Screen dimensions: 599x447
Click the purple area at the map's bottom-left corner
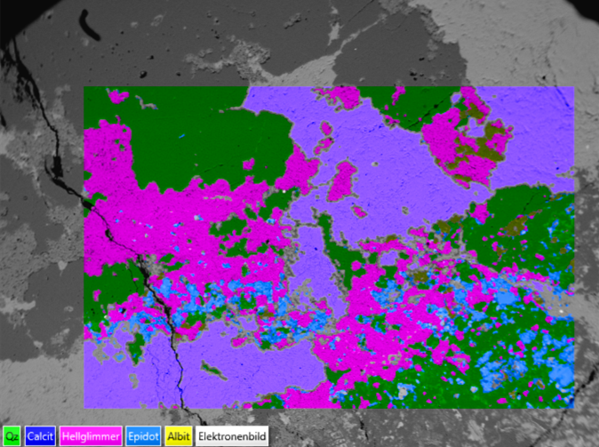pyautogui.click(x=116, y=382)
